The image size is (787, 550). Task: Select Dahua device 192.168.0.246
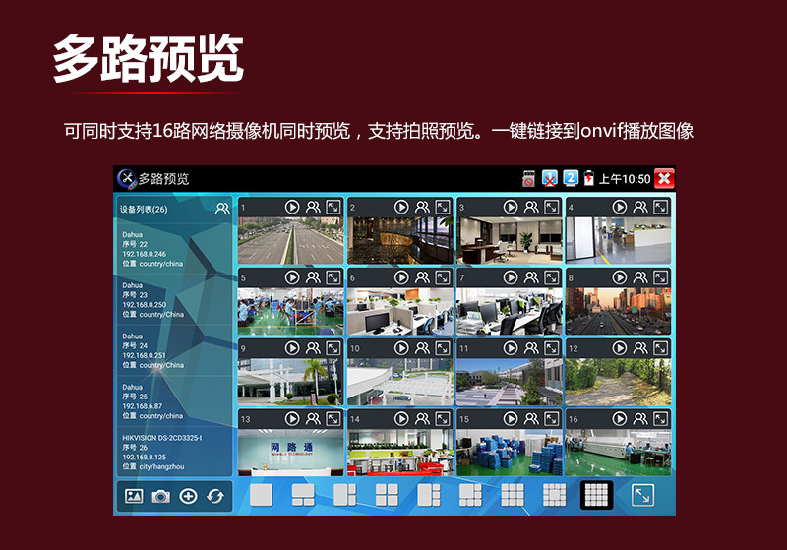pos(173,249)
